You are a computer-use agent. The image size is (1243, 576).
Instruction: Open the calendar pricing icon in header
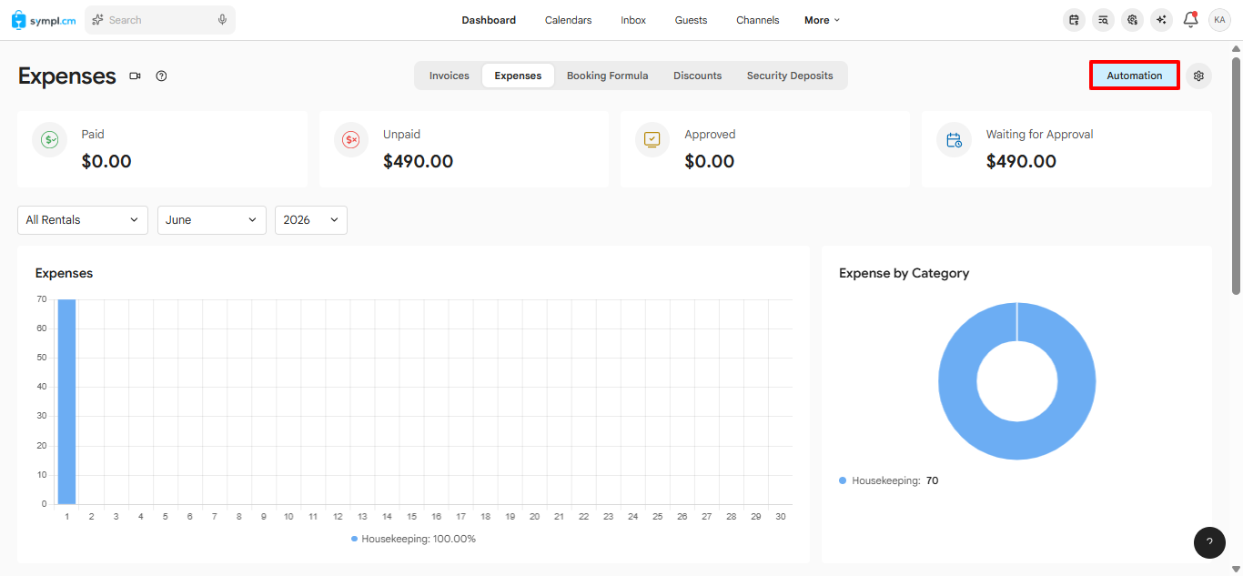[x=1075, y=20]
